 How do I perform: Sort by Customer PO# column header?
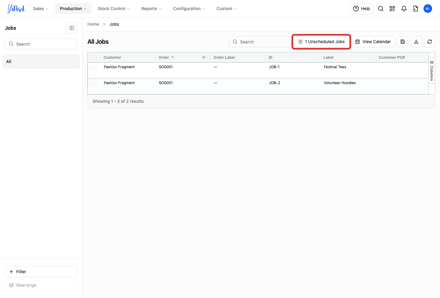coord(392,57)
